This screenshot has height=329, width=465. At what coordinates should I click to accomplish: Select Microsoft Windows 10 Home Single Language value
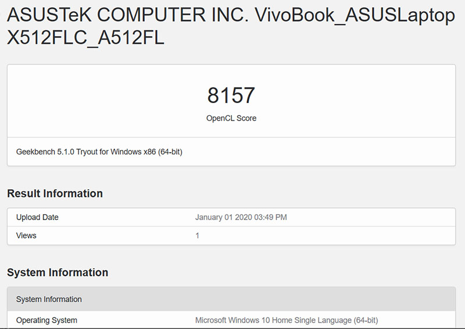click(287, 320)
